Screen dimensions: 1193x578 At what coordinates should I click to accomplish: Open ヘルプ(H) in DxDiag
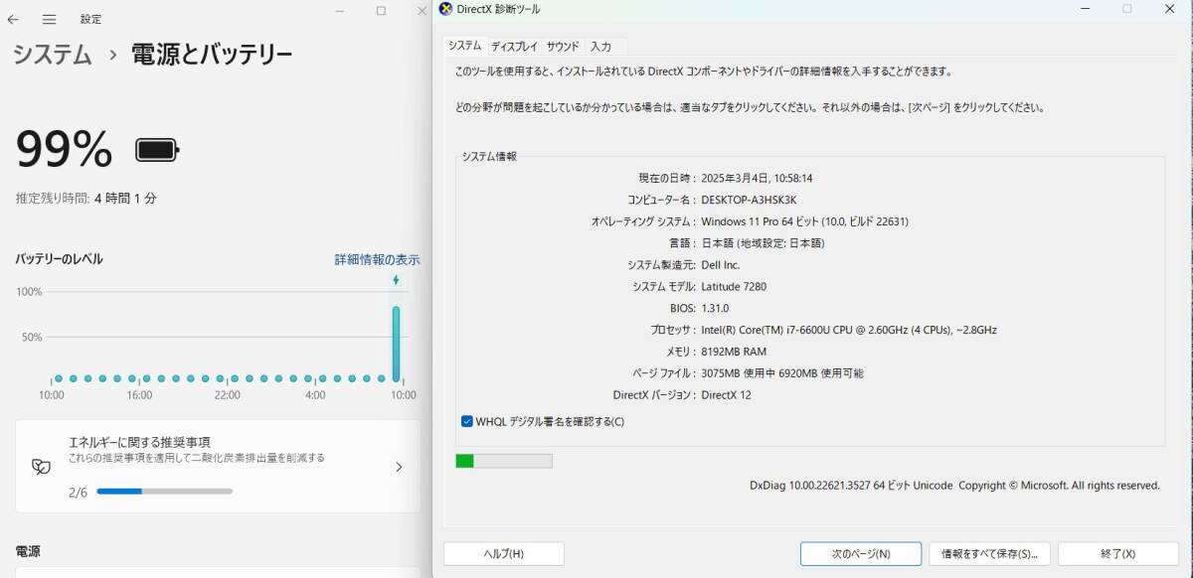click(504, 553)
